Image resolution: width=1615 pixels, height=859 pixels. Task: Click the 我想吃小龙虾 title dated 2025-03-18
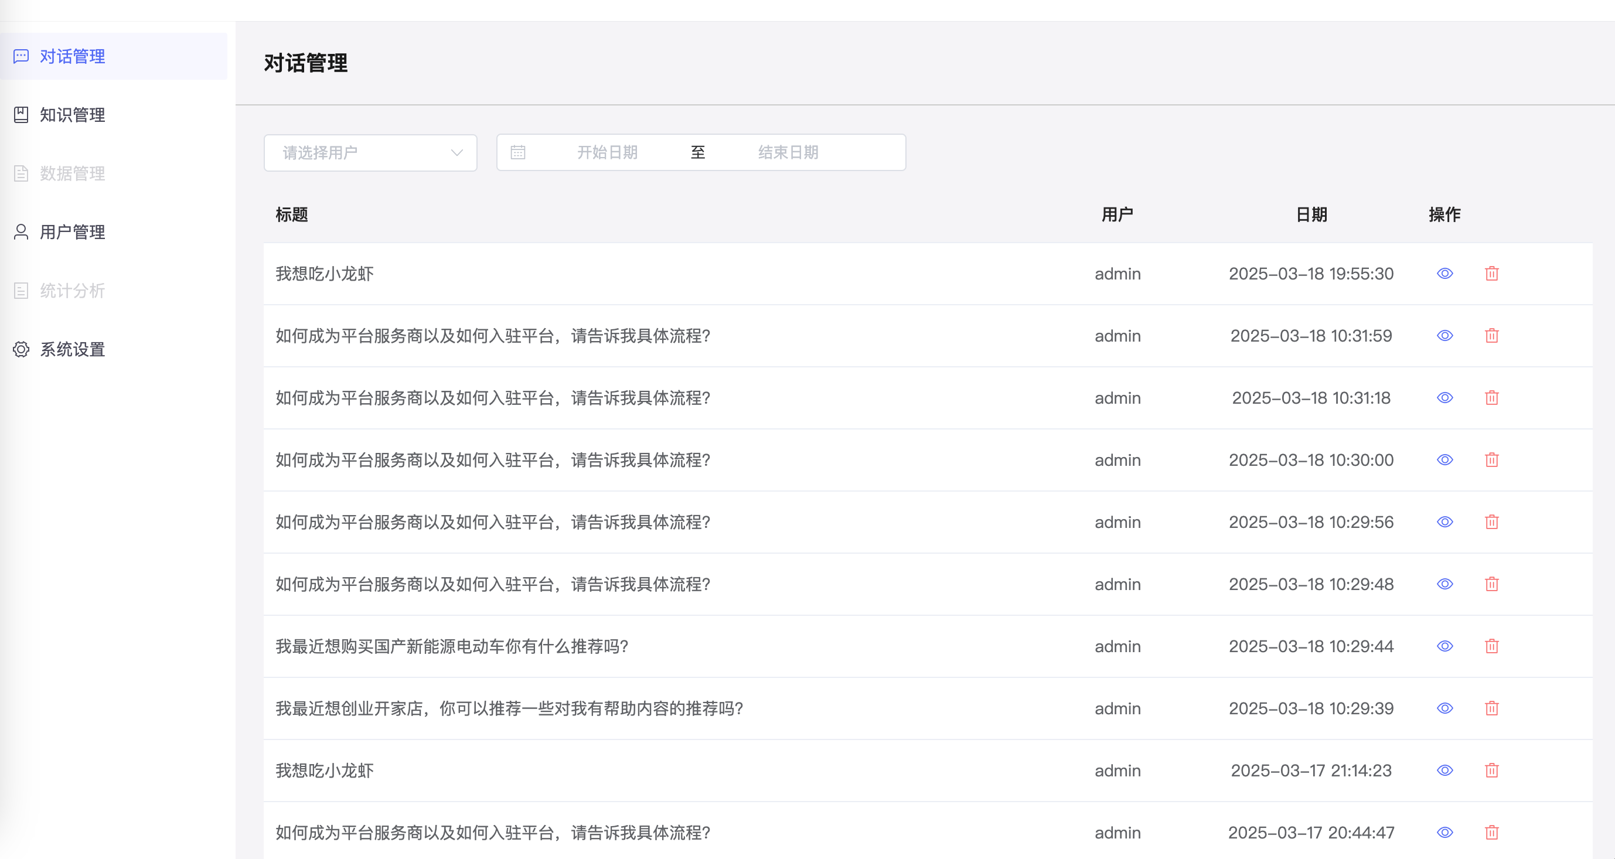click(x=325, y=274)
